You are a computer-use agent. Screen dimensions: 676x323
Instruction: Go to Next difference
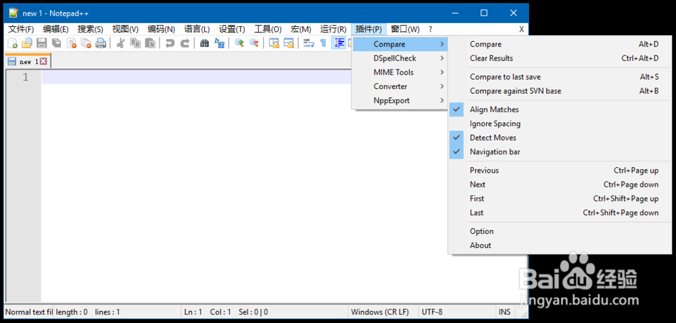click(560, 185)
